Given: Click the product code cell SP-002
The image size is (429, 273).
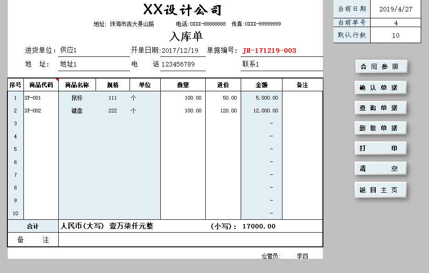Looking at the screenshot, I should (41, 111).
